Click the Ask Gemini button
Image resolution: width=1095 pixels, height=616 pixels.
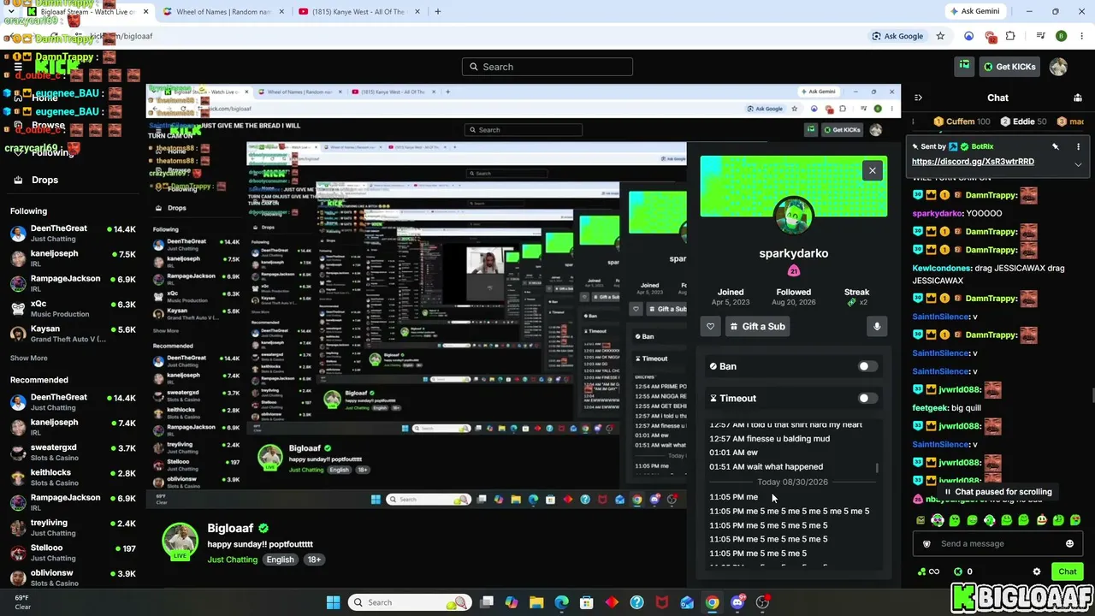coord(976,12)
